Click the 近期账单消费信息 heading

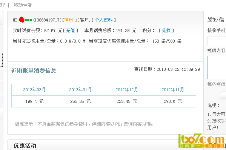coord(34,71)
